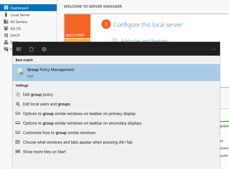Filter search results by documents
This screenshot has width=229, height=169.
pos(32,49)
